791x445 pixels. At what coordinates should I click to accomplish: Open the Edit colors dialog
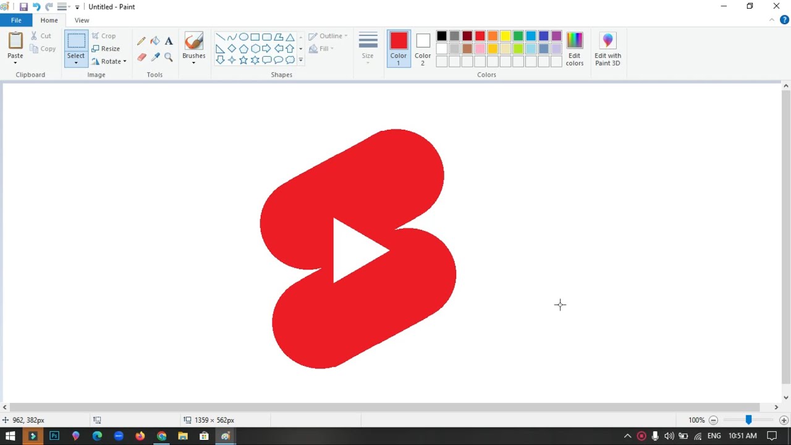pyautogui.click(x=574, y=49)
